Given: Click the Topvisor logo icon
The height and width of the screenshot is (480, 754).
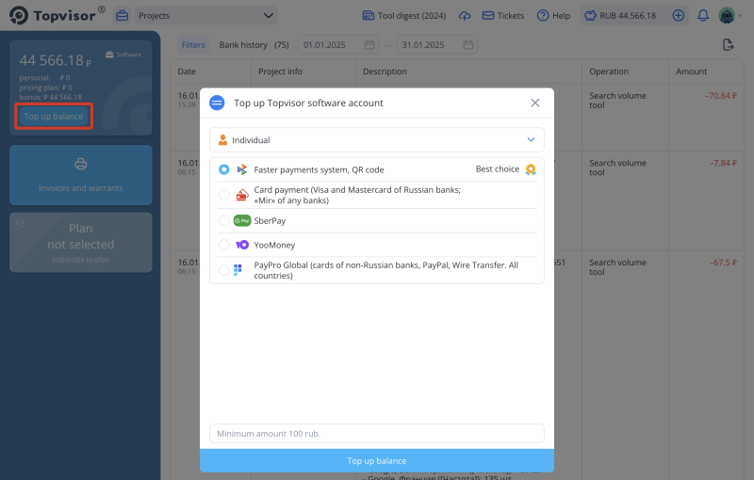Looking at the screenshot, I should pos(18,16).
